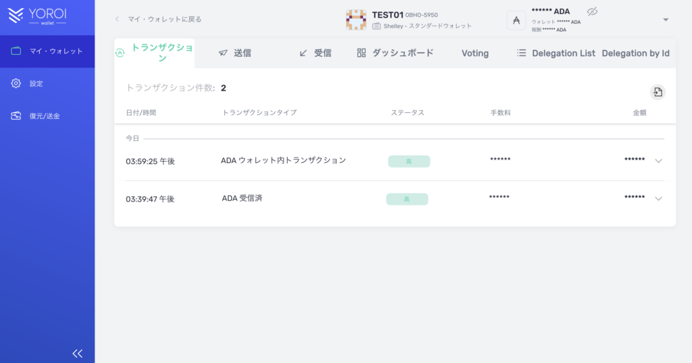Image resolution: width=692 pixels, height=363 pixels.
Task: Toggle balance visibility eye icon
Action: tap(593, 11)
